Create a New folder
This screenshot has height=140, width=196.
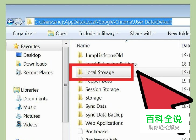[x=179, y=33]
